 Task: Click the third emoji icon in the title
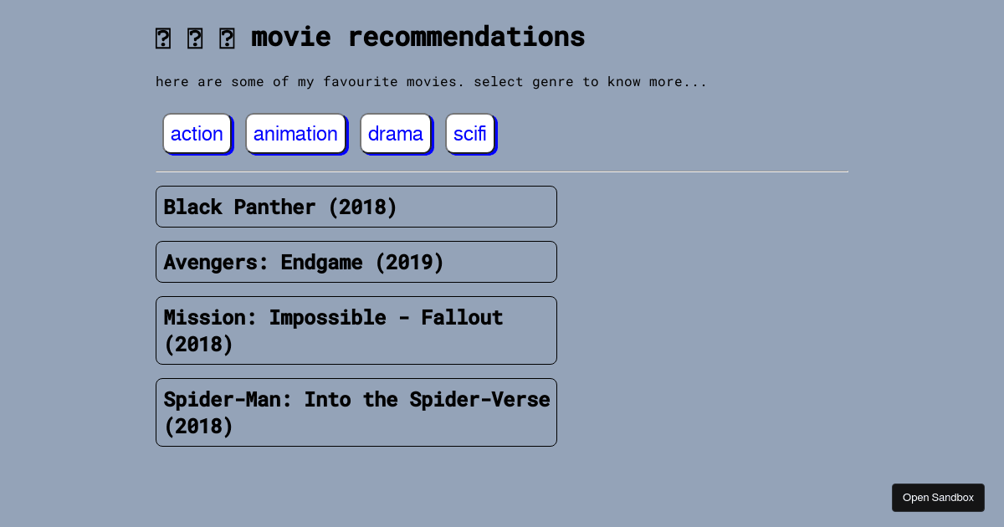click(x=227, y=37)
